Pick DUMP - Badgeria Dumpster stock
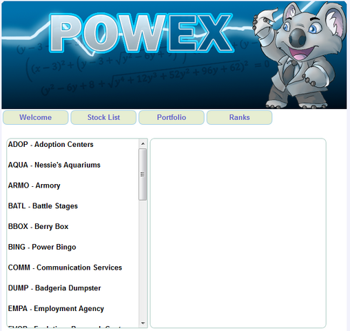 click(54, 288)
